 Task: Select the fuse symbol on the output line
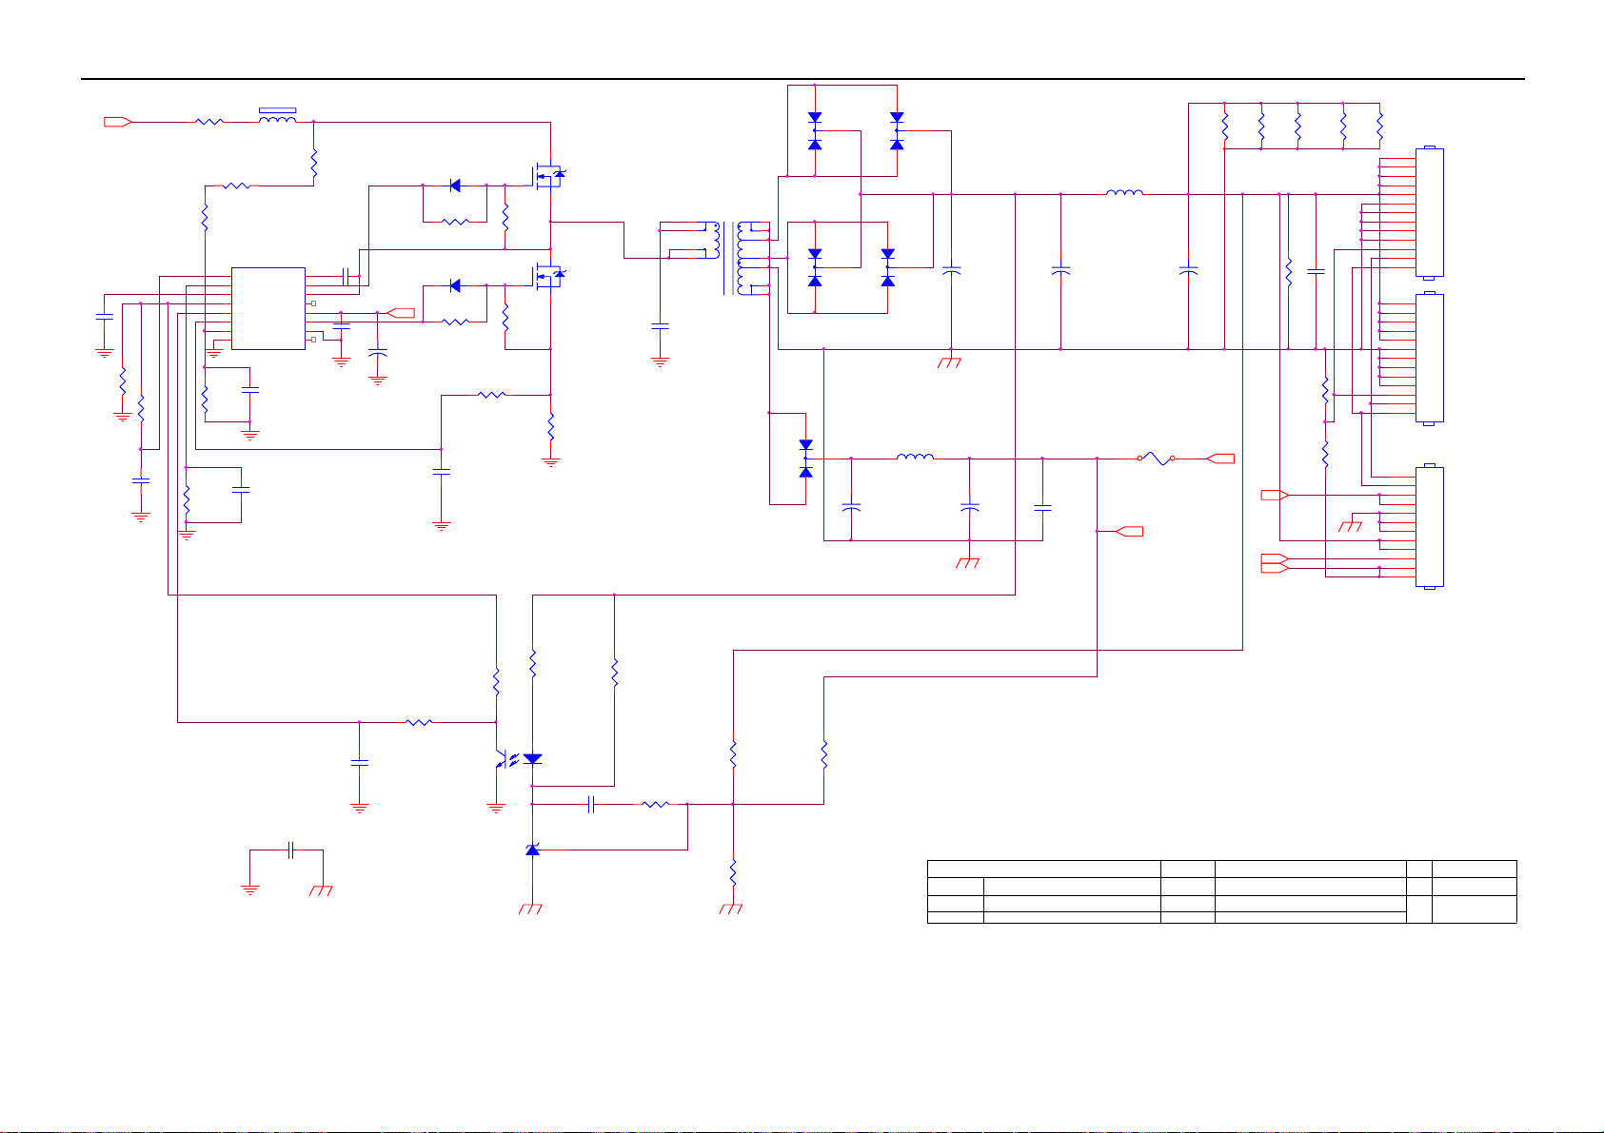pos(1157,459)
